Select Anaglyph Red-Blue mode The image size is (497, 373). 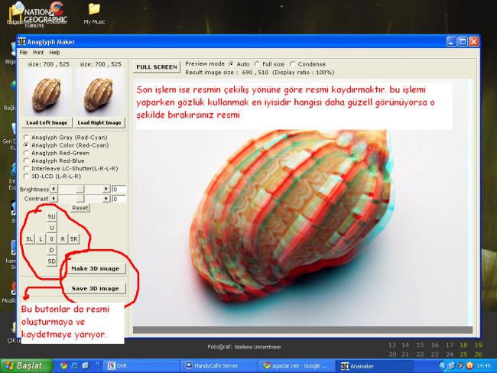(x=26, y=161)
